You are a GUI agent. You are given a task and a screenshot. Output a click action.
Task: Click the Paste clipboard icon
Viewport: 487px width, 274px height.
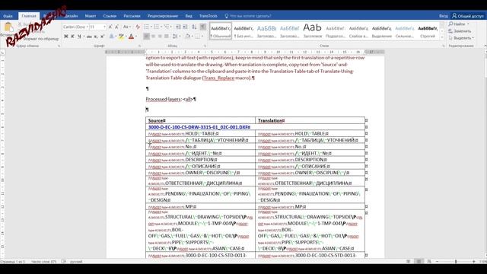[x=8, y=28]
